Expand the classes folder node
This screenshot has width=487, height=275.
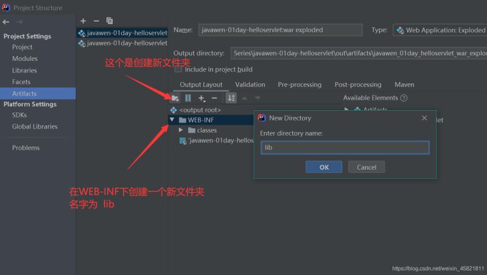coord(181,130)
